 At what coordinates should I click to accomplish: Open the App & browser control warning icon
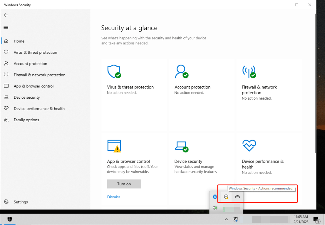pyautogui.click(x=114, y=146)
